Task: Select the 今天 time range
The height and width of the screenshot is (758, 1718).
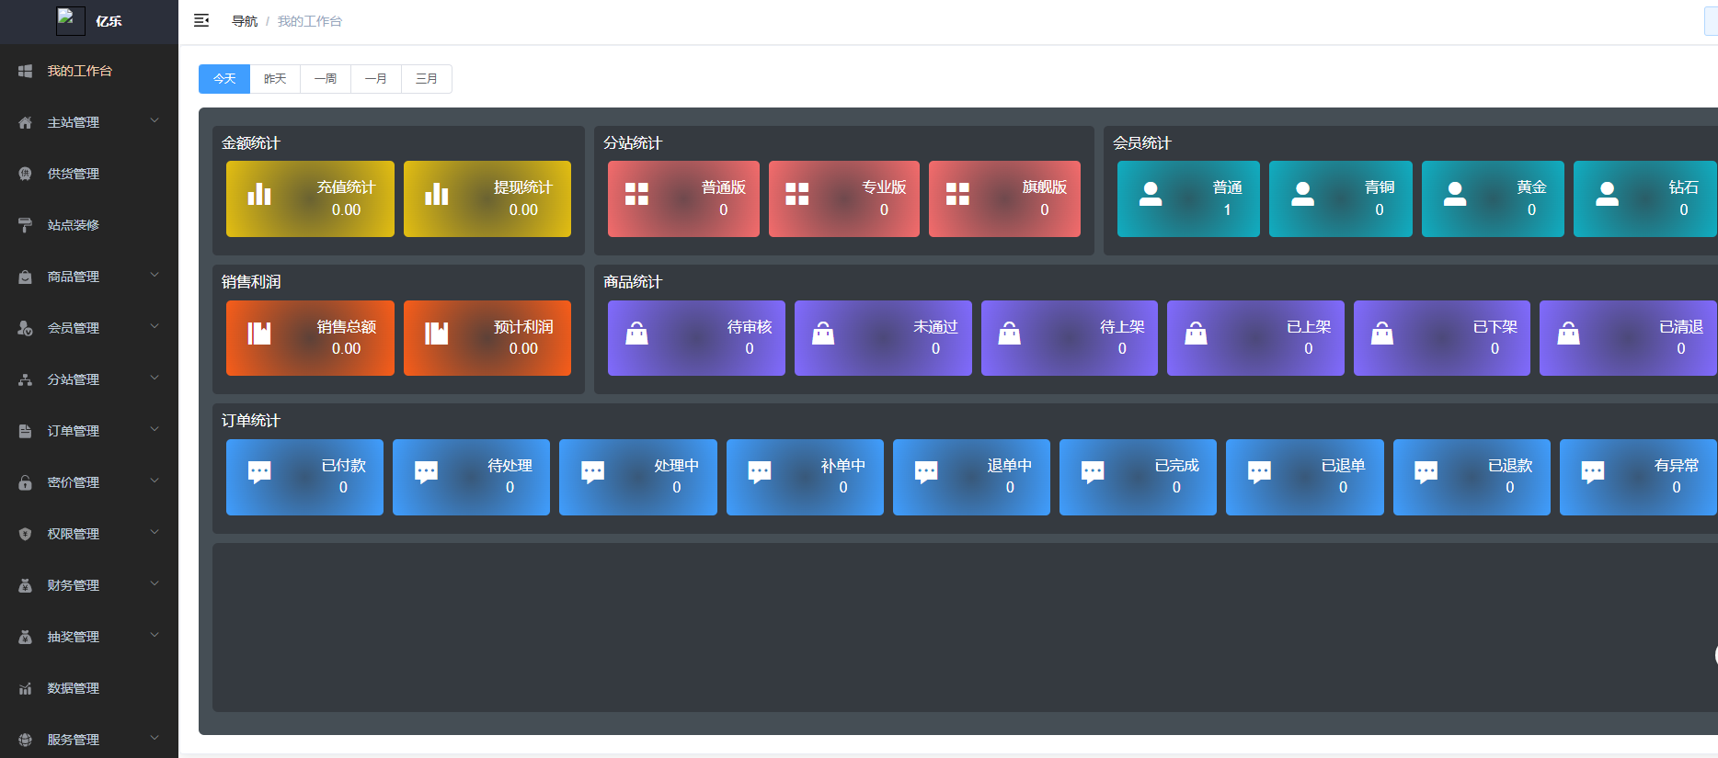Action: point(224,79)
